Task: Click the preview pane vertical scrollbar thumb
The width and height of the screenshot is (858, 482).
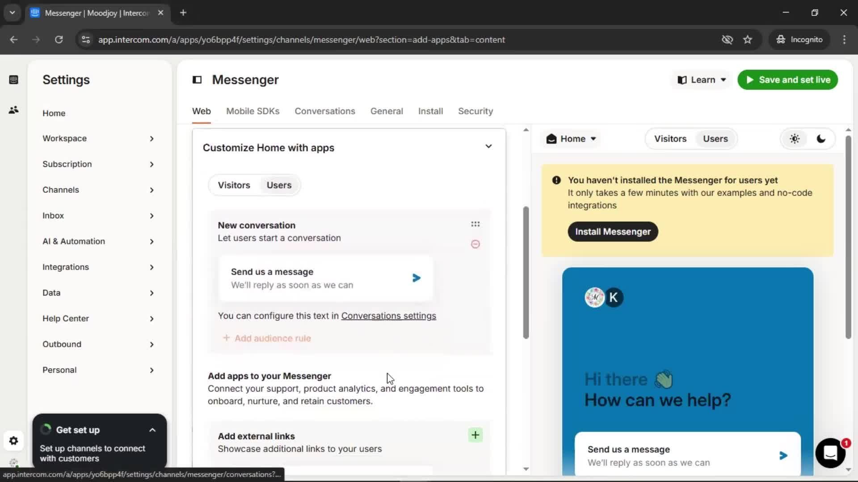Action: [x=848, y=237]
